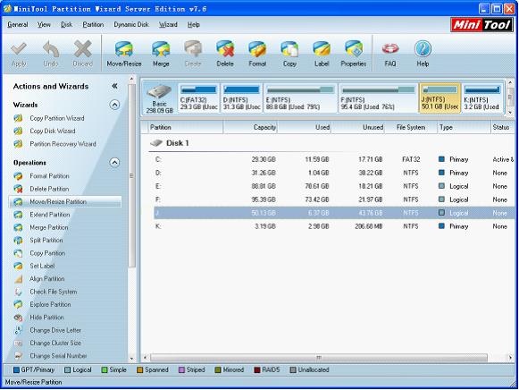Image resolution: width=519 pixels, height=390 pixels.
Task: Click the Delete toolbar icon
Action: click(225, 55)
